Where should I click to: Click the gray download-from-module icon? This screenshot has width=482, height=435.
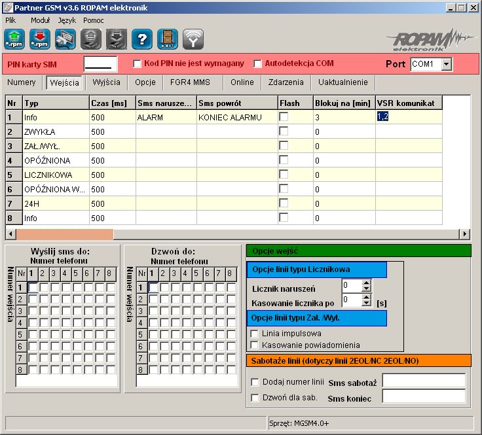coord(117,39)
